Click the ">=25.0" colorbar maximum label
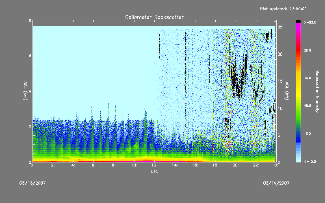 tap(310, 22)
